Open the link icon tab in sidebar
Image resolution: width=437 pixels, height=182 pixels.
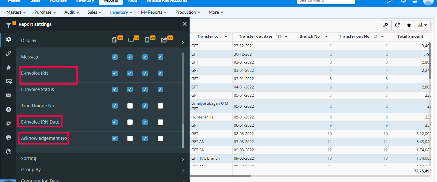pyautogui.click(x=9, y=53)
